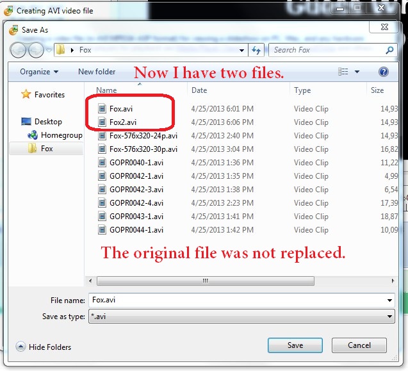
Task: Select the file name Fox2.avi
Action: [x=123, y=122]
